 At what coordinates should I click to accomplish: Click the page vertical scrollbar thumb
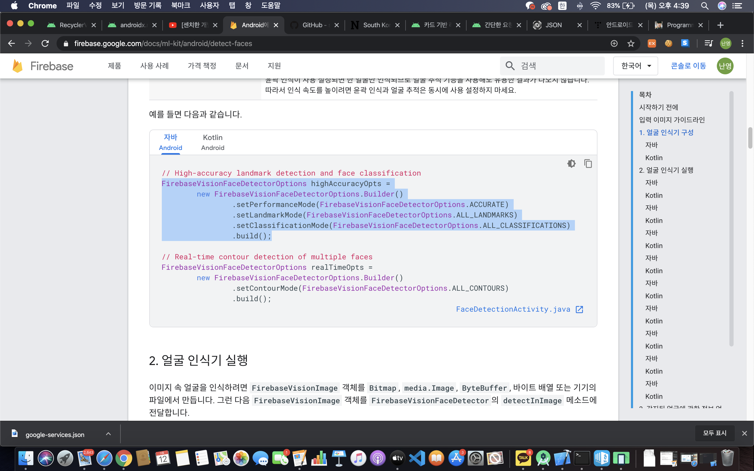pos(750,138)
